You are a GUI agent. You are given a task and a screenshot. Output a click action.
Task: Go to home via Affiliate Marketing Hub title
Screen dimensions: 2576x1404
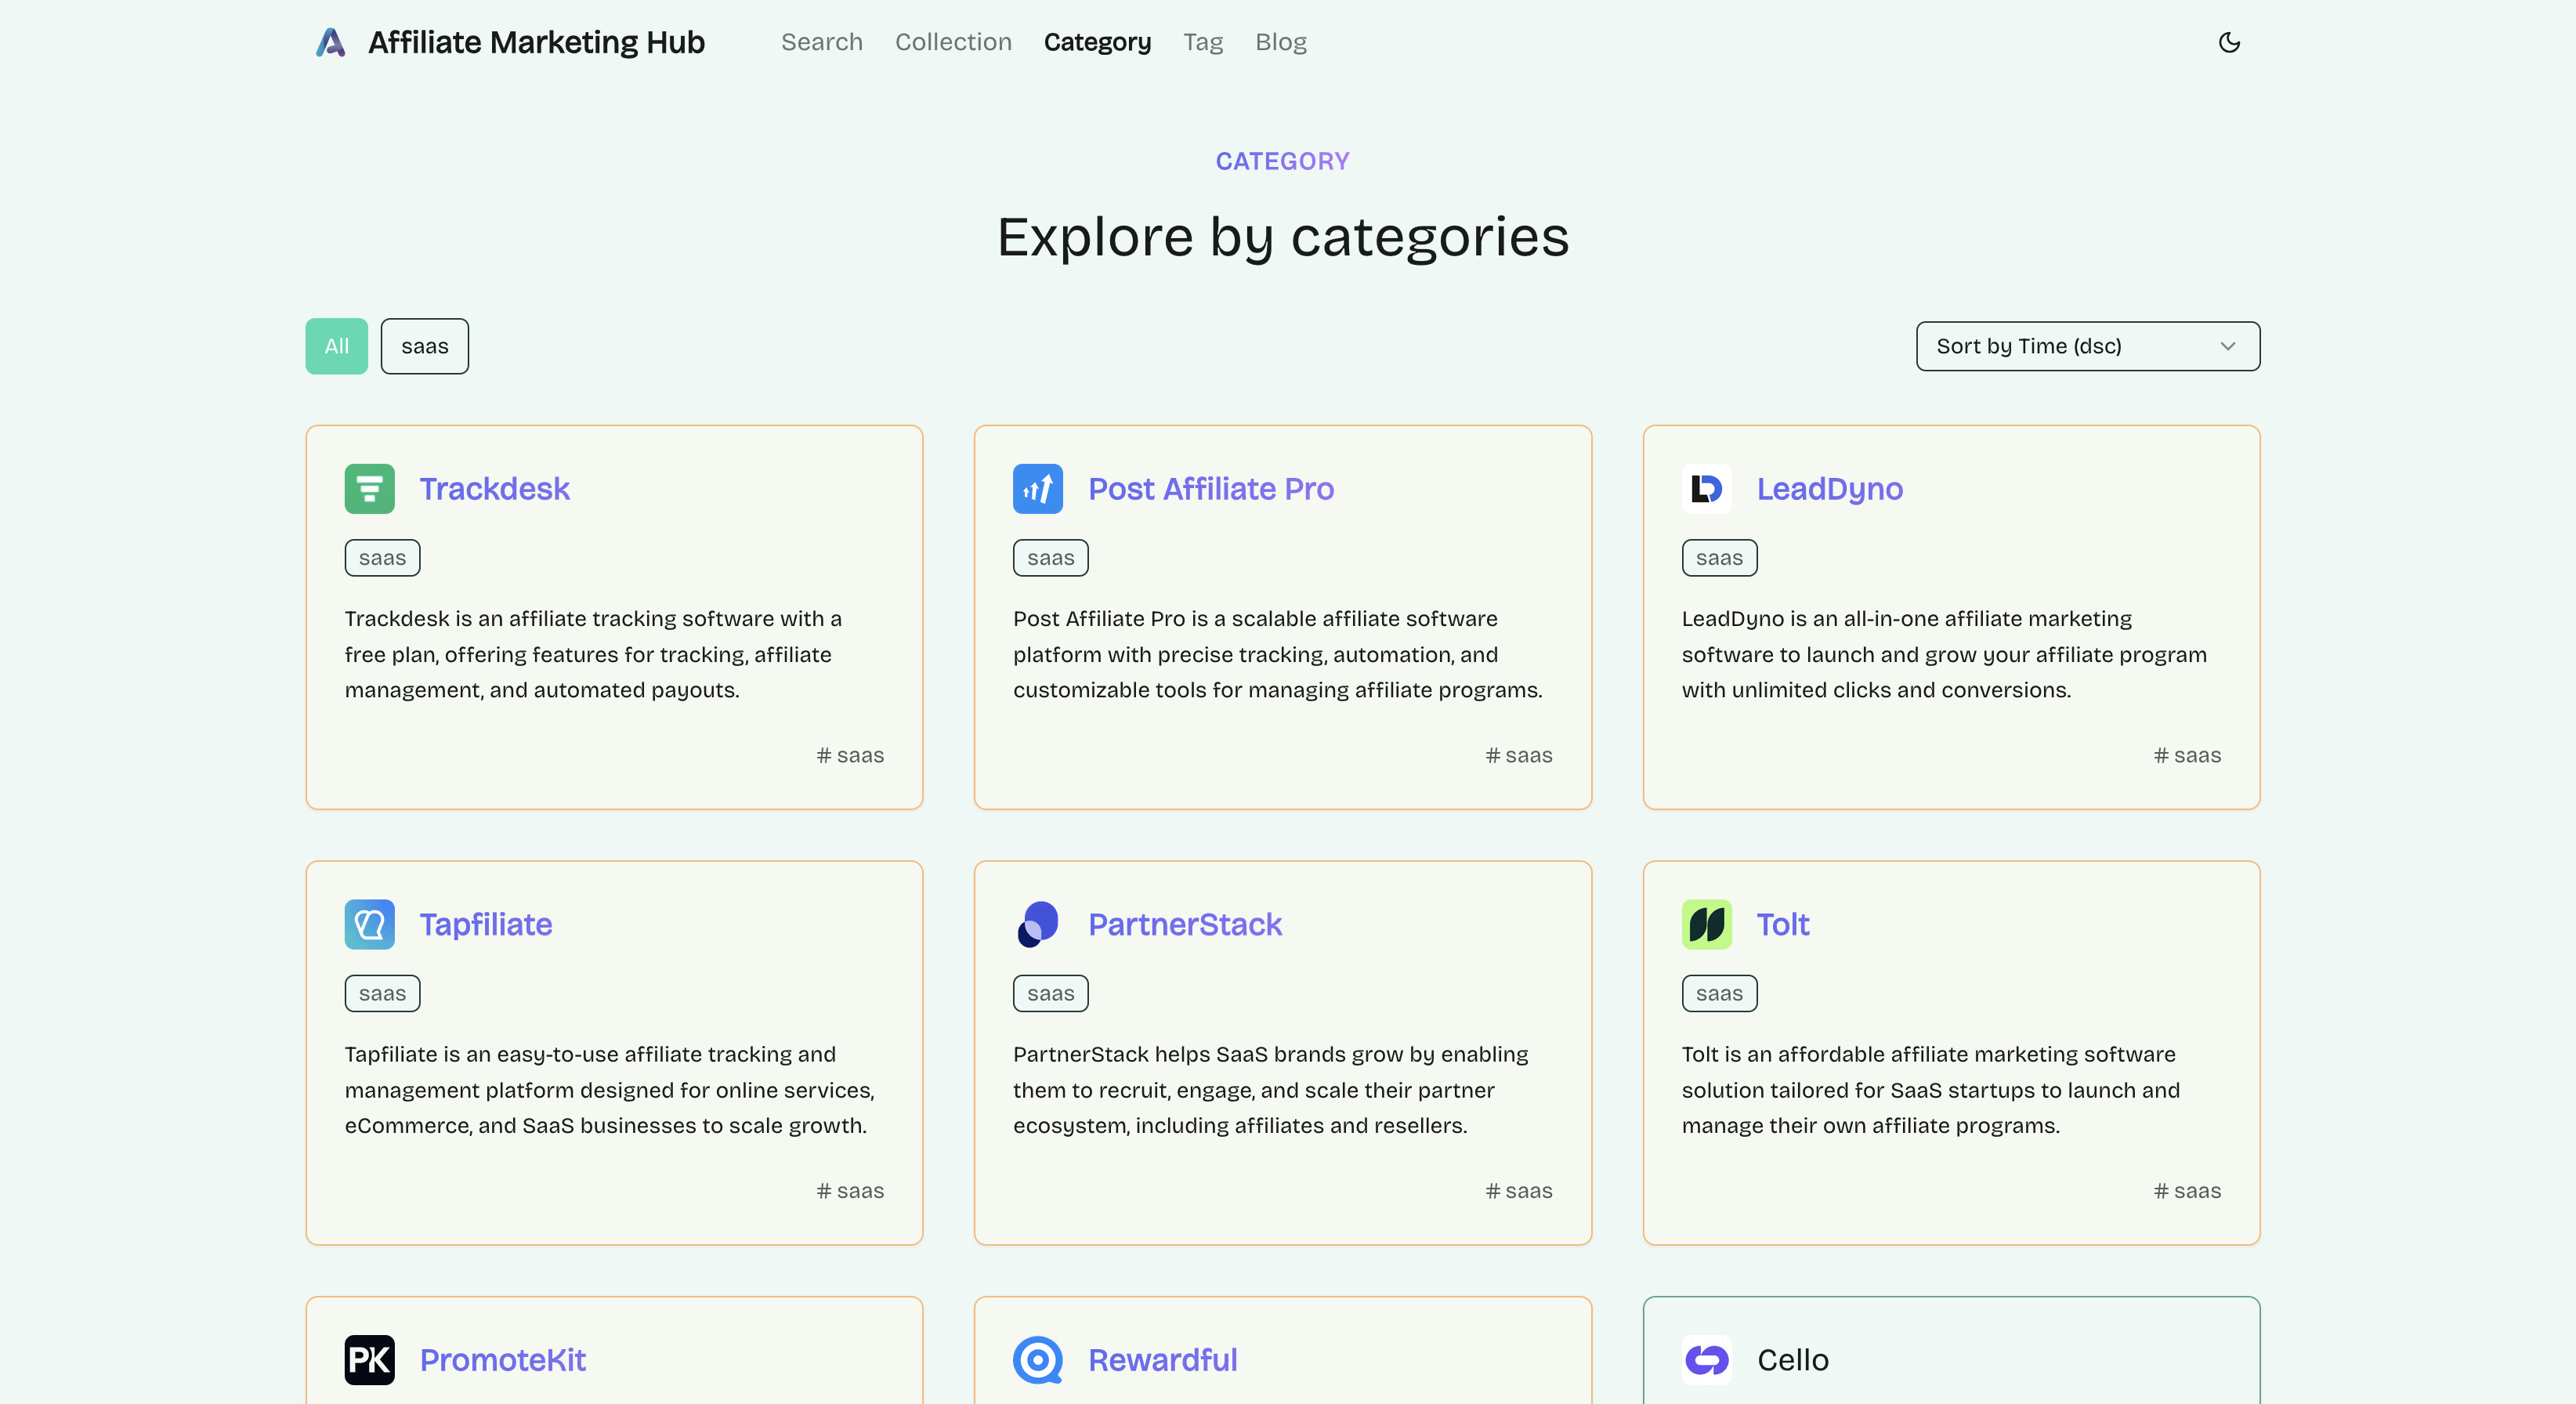pyautogui.click(x=536, y=42)
